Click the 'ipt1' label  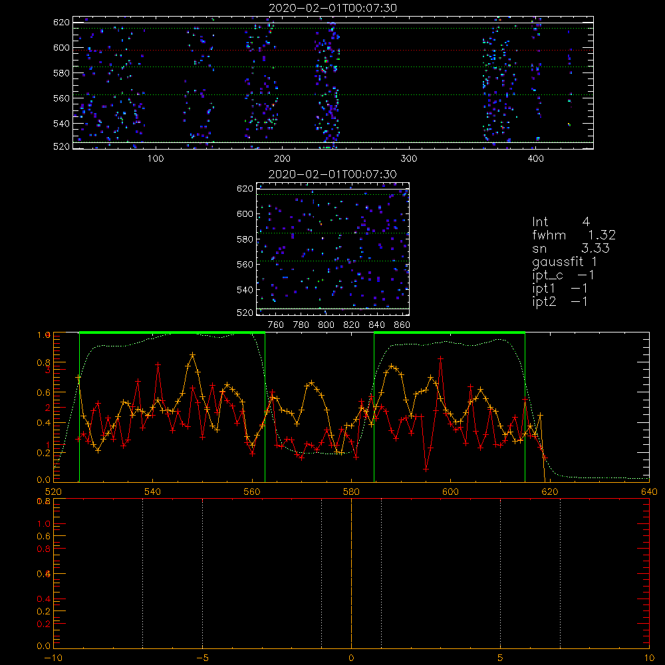(x=544, y=289)
